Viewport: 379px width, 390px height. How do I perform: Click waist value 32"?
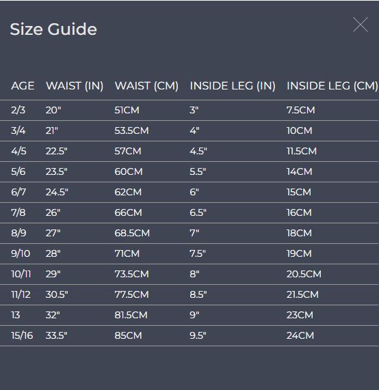pos(53,315)
